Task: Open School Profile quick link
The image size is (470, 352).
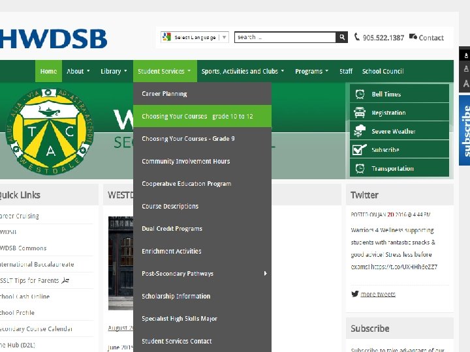Action: [17, 312]
